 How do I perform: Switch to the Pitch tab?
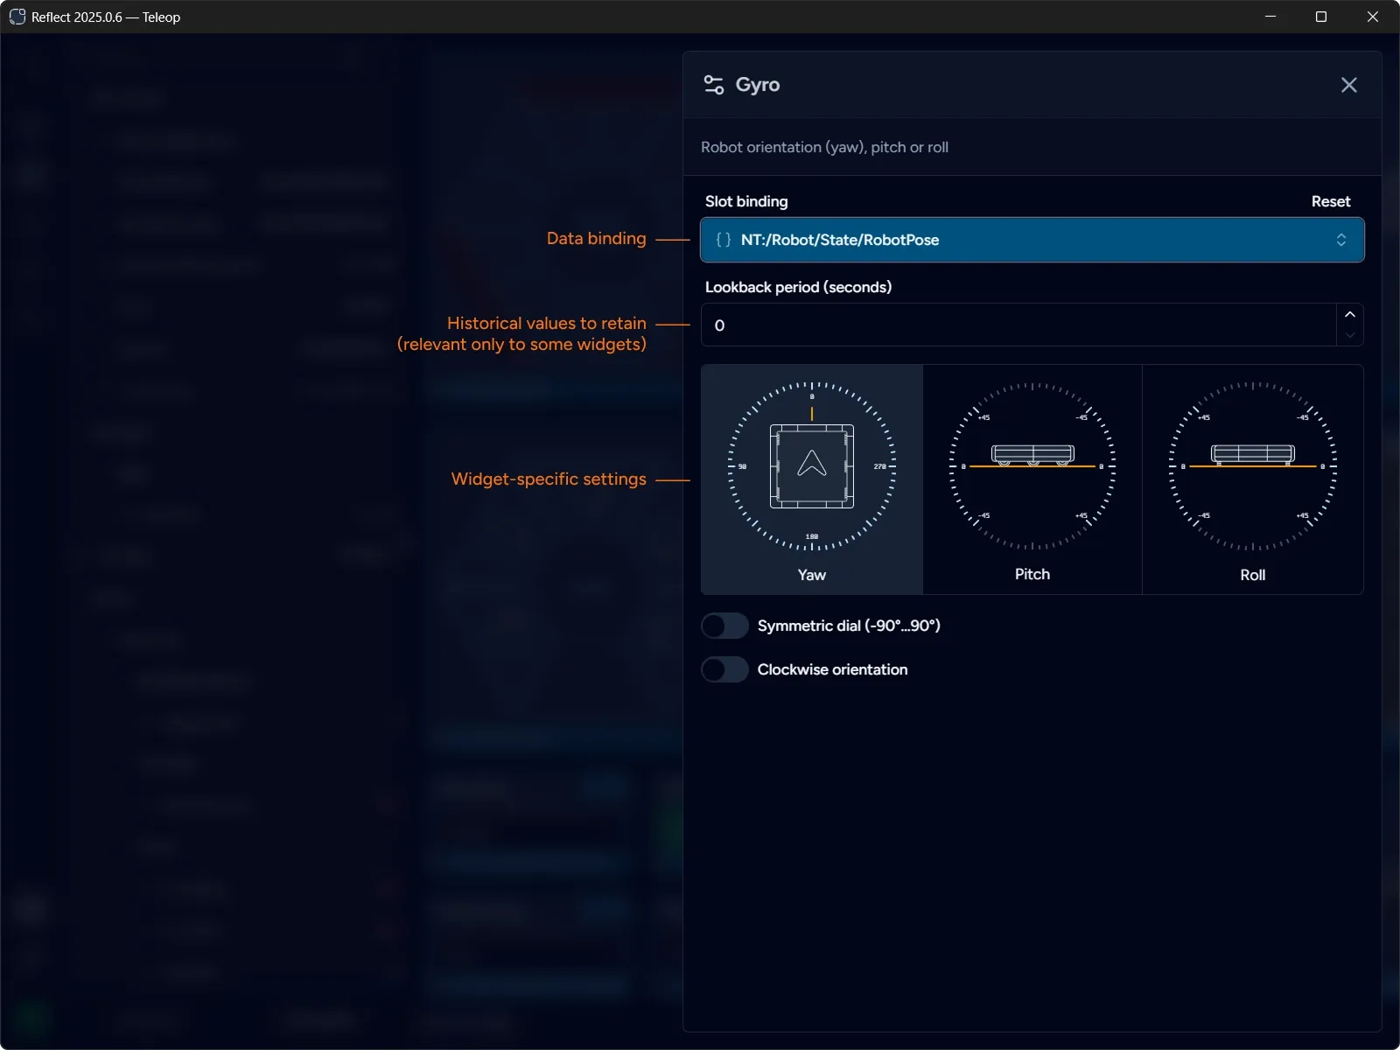click(1032, 574)
